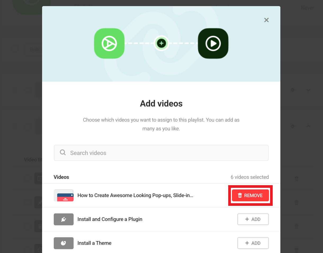Click the plug icon beside Install and Configure a Plugin
The width and height of the screenshot is (323, 253).
[64, 219]
